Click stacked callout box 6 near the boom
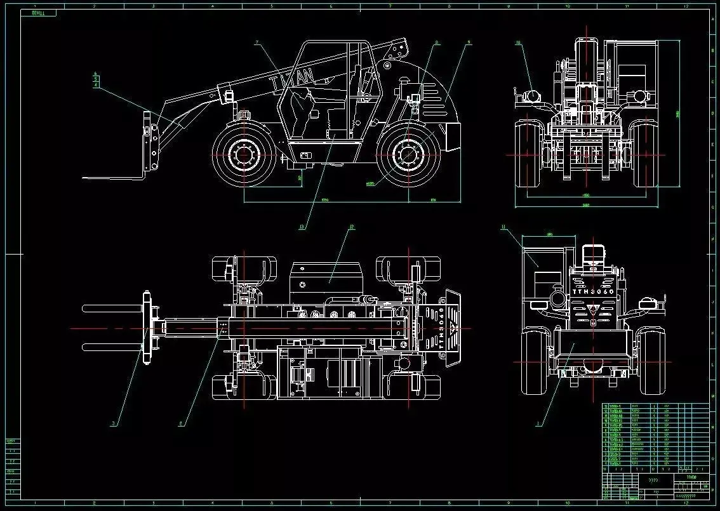This screenshot has height=511, width=720. 95,74
